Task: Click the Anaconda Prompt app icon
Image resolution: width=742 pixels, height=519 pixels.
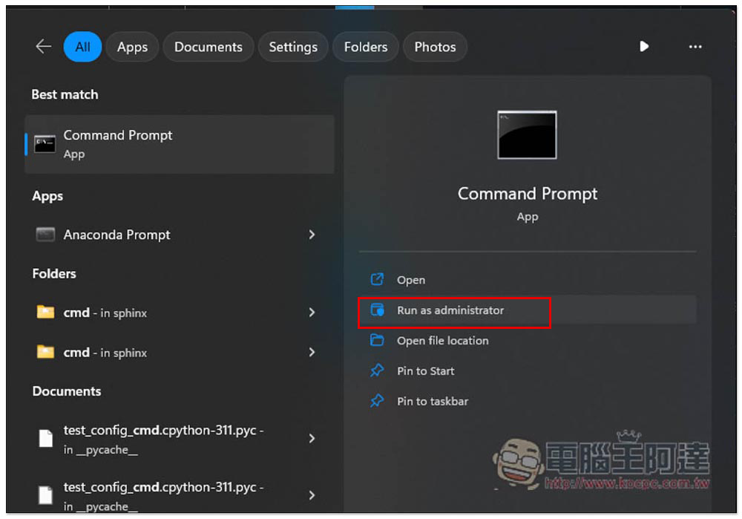Action: click(45, 234)
